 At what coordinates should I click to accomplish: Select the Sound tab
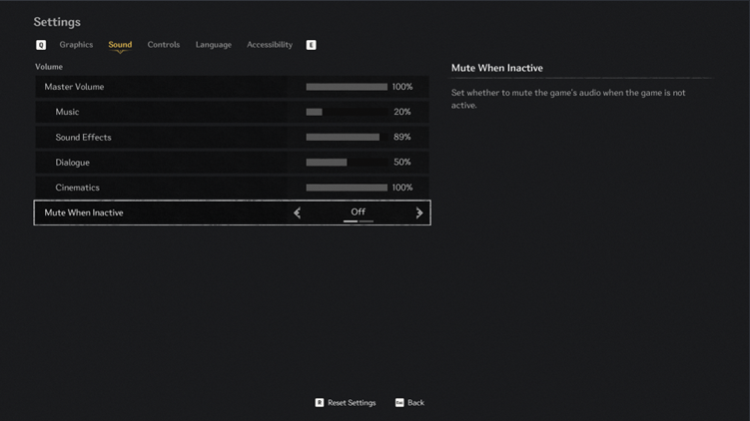(120, 45)
